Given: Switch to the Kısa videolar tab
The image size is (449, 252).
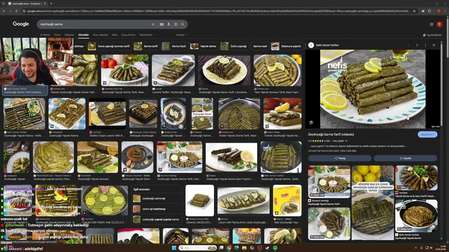Looking at the screenshot, I should (x=100, y=35).
